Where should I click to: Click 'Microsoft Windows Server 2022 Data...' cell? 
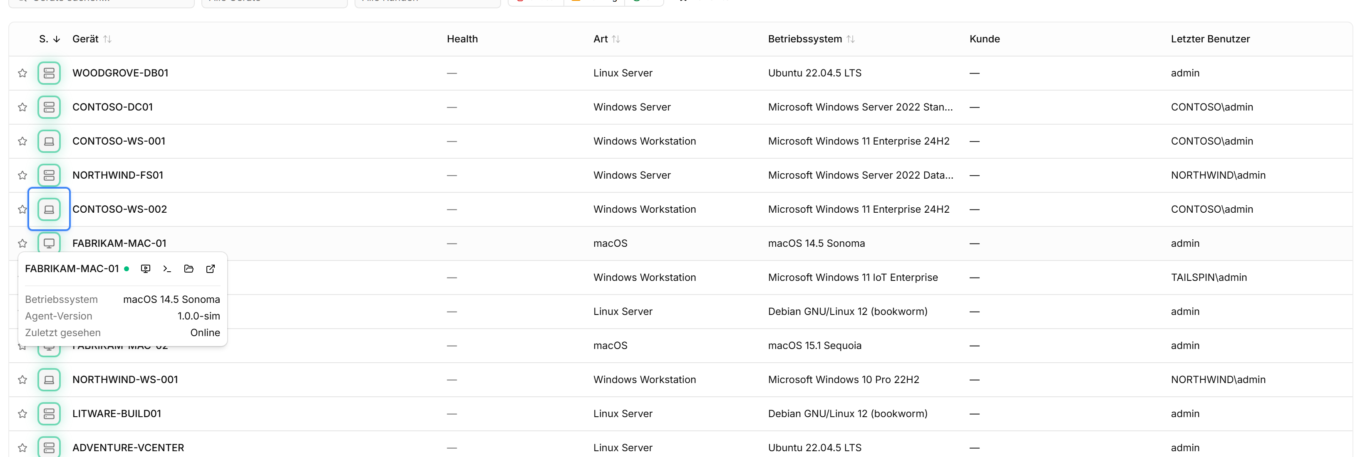pyautogui.click(x=861, y=175)
